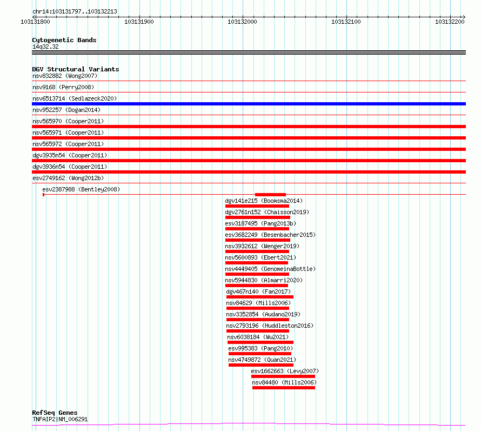Click nsv565970 (Cooper2011) label

pos(68,121)
